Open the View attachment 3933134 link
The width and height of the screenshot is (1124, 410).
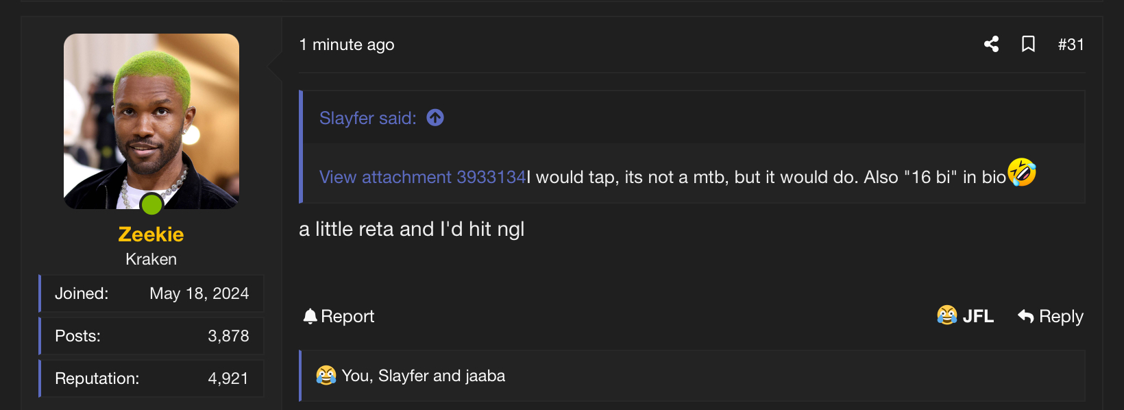(x=423, y=177)
